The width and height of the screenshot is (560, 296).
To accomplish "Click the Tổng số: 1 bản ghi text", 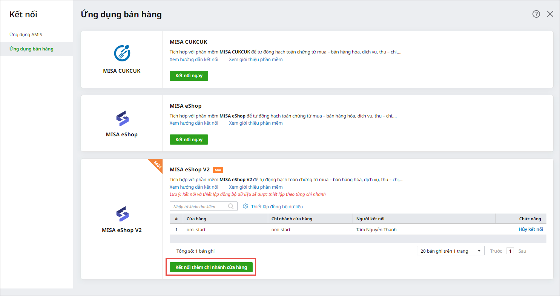I will [195, 251].
